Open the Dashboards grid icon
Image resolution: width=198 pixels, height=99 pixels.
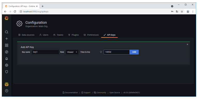tap(6, 45)
